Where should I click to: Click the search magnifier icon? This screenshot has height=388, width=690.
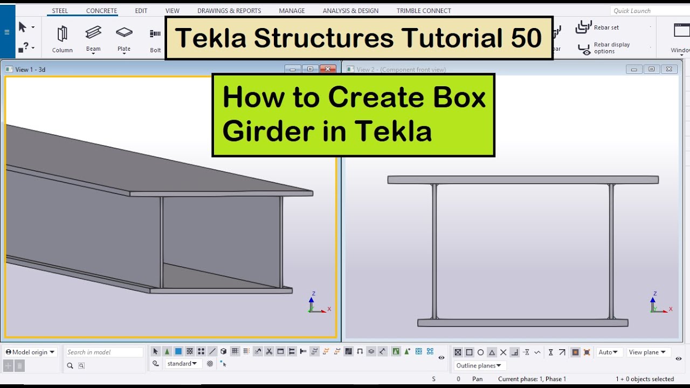pos(70,365)
